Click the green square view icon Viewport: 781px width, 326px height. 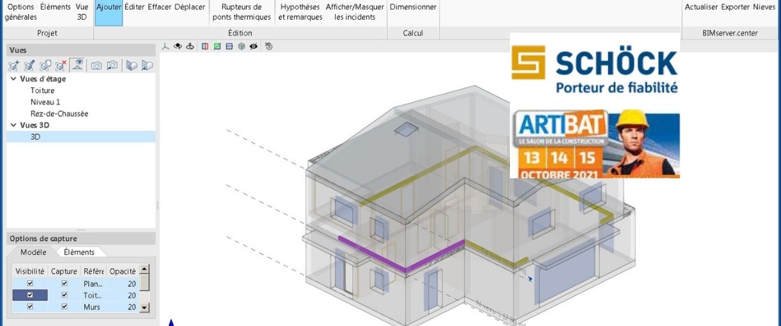click(217, 46)
